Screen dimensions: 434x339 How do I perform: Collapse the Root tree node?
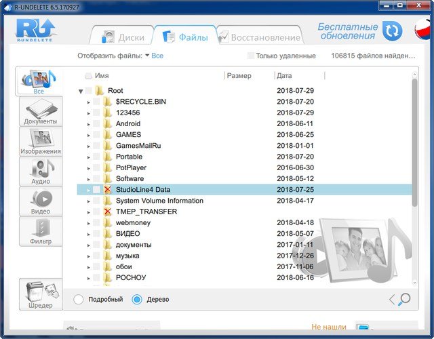(81, 91)
